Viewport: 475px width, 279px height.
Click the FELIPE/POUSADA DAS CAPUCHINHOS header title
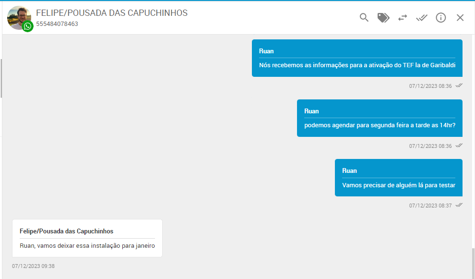click(x=112, y=13)
